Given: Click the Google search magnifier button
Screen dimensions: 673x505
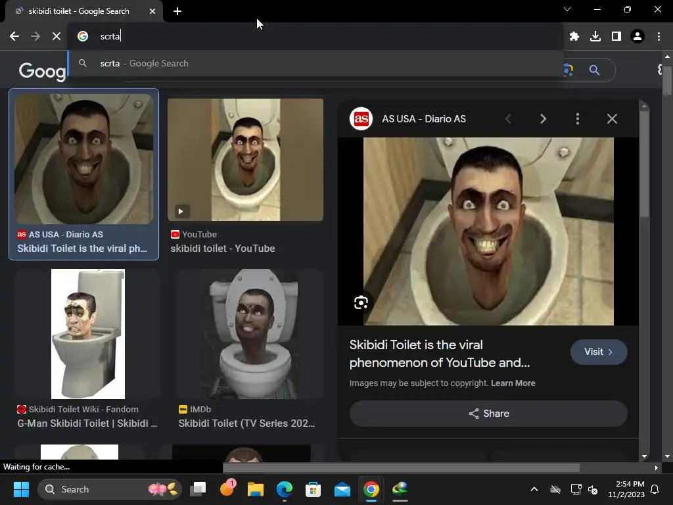Looking at the screenshot, I should click(594, 70).
